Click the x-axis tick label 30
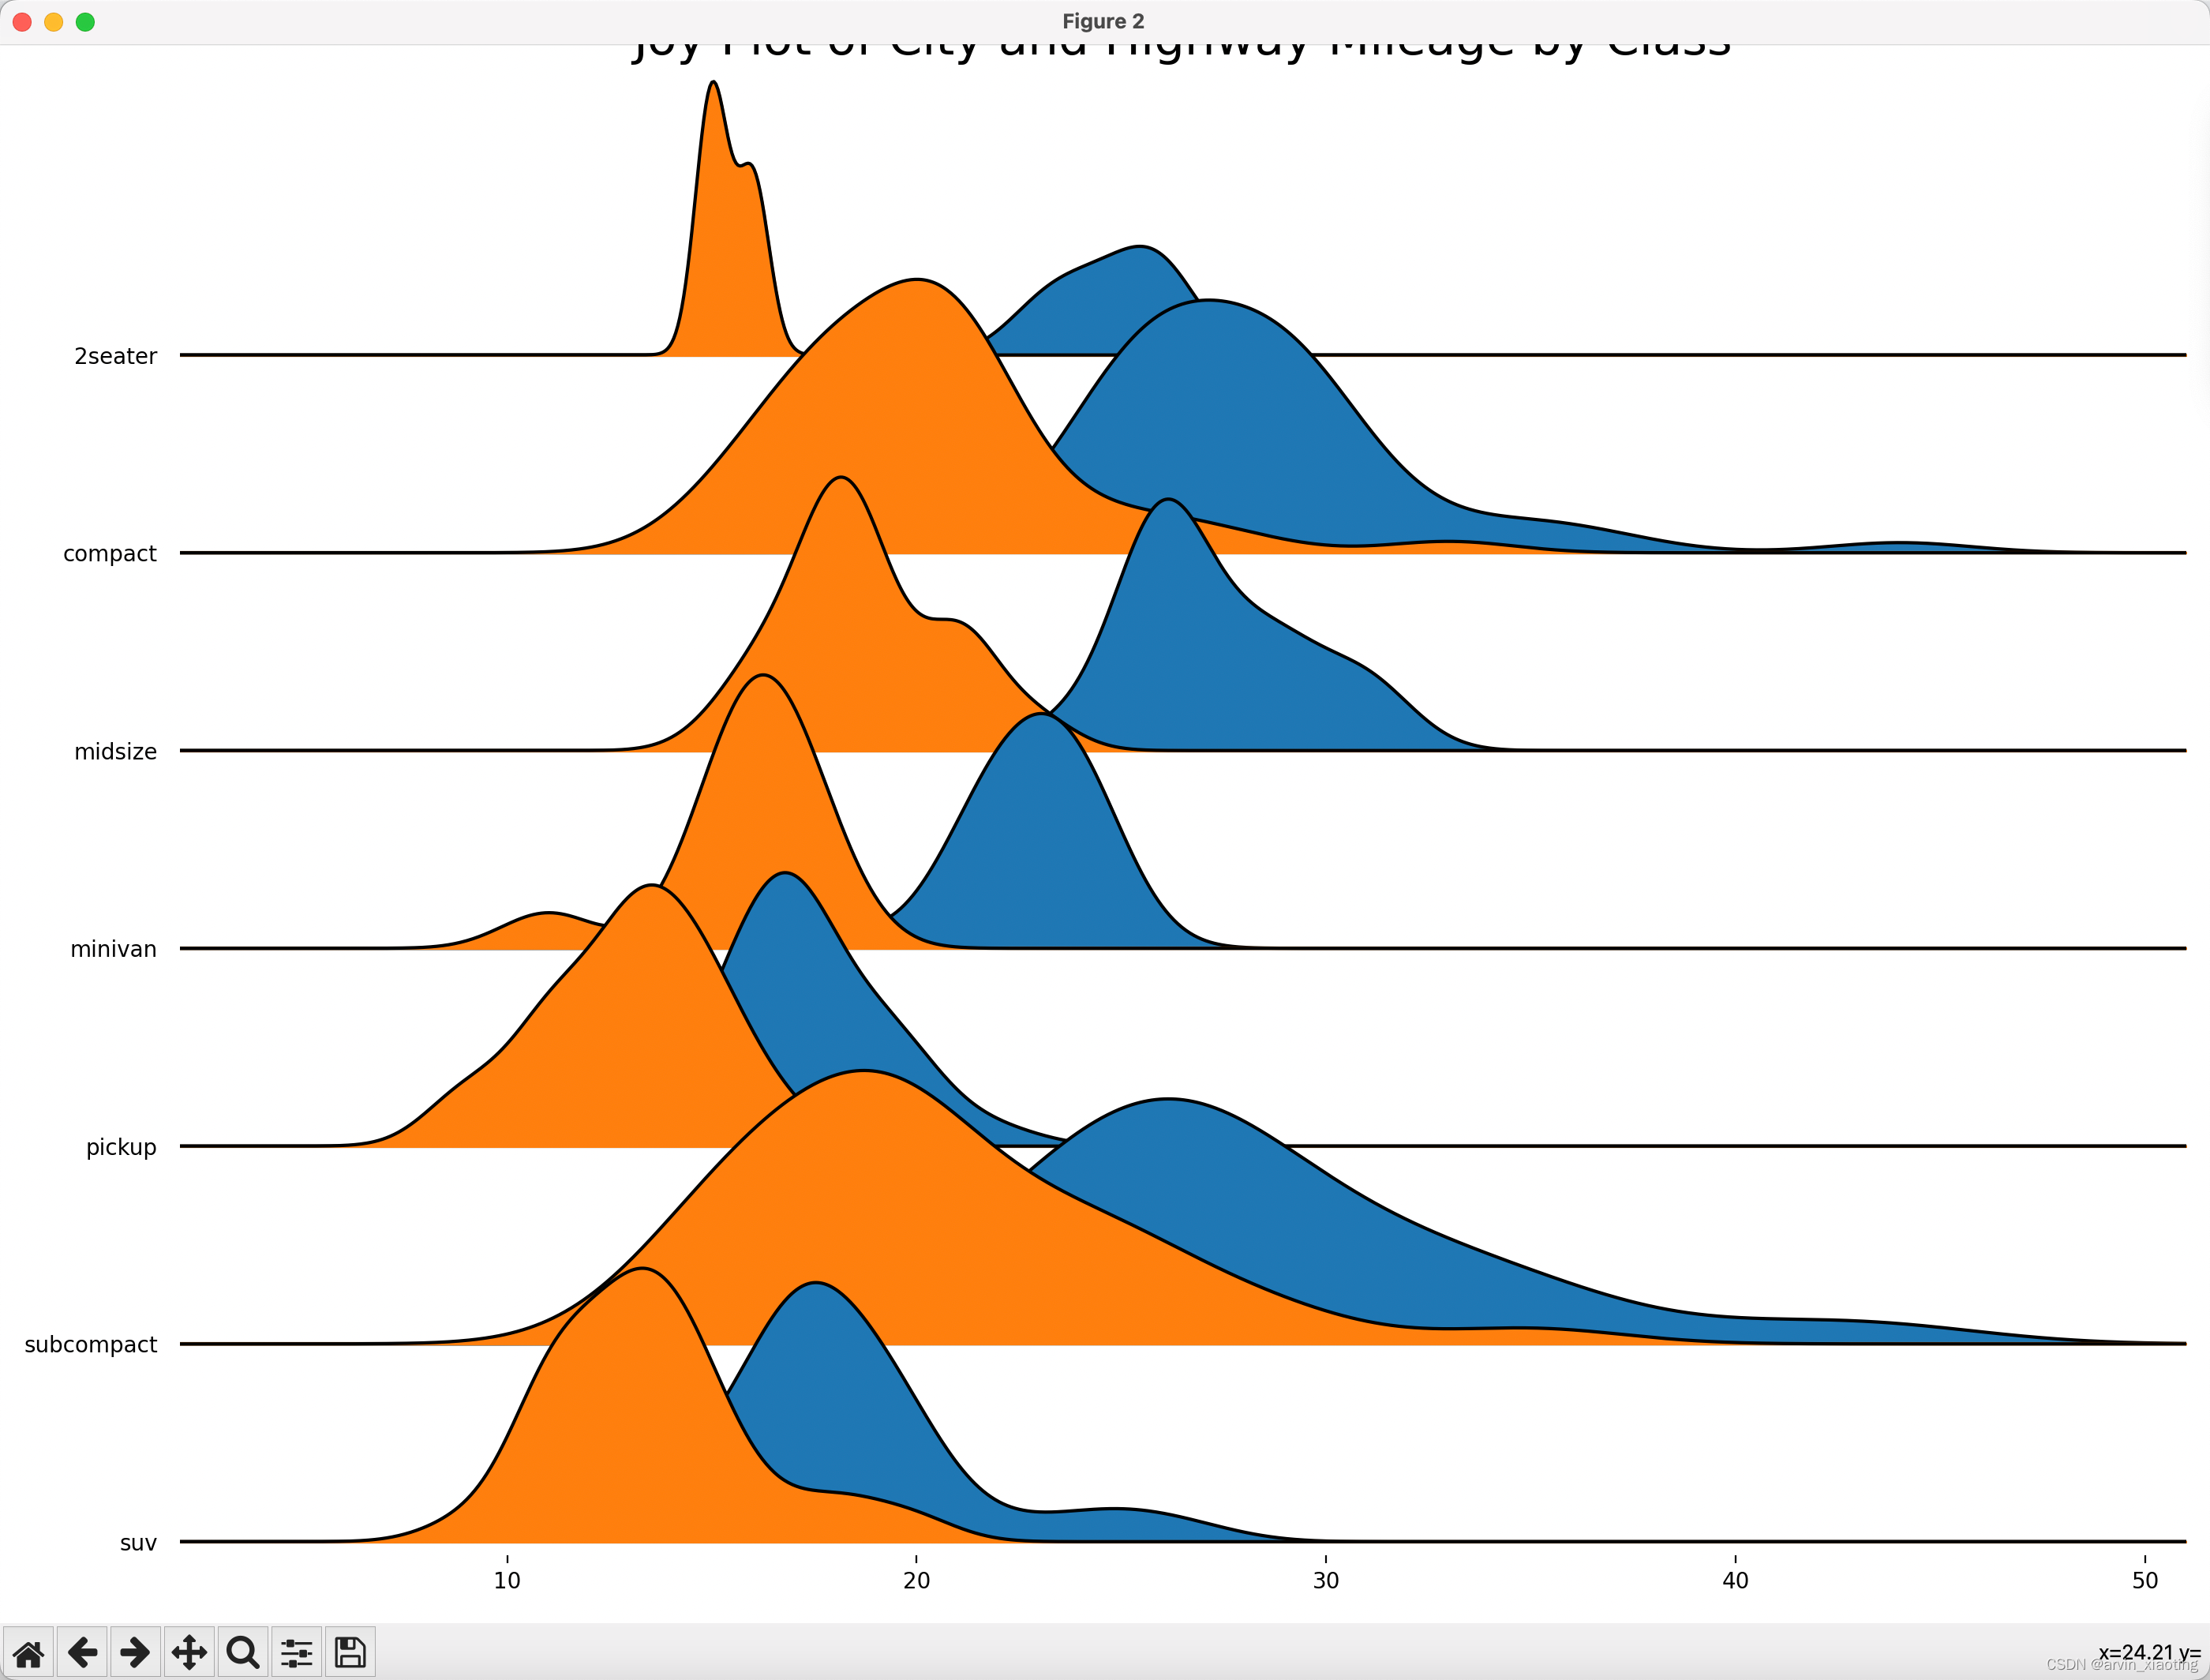Viewport: 2210px width, 1680px height. pos(1325,1581)
